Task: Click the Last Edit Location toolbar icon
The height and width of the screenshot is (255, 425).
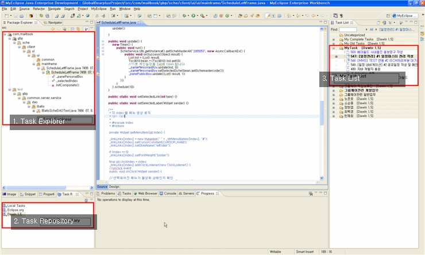Action: pyautogui.click(x=307, y=15)
